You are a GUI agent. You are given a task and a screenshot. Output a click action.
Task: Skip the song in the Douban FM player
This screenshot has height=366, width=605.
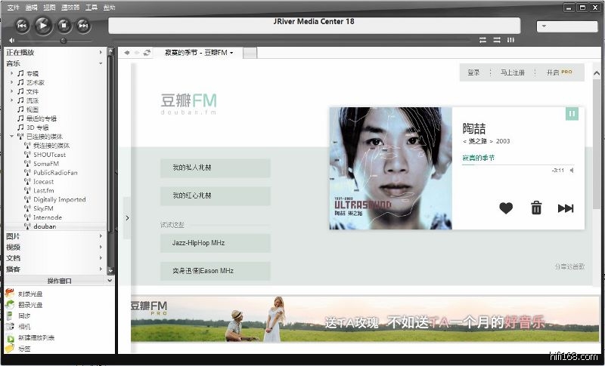point(566,208)
